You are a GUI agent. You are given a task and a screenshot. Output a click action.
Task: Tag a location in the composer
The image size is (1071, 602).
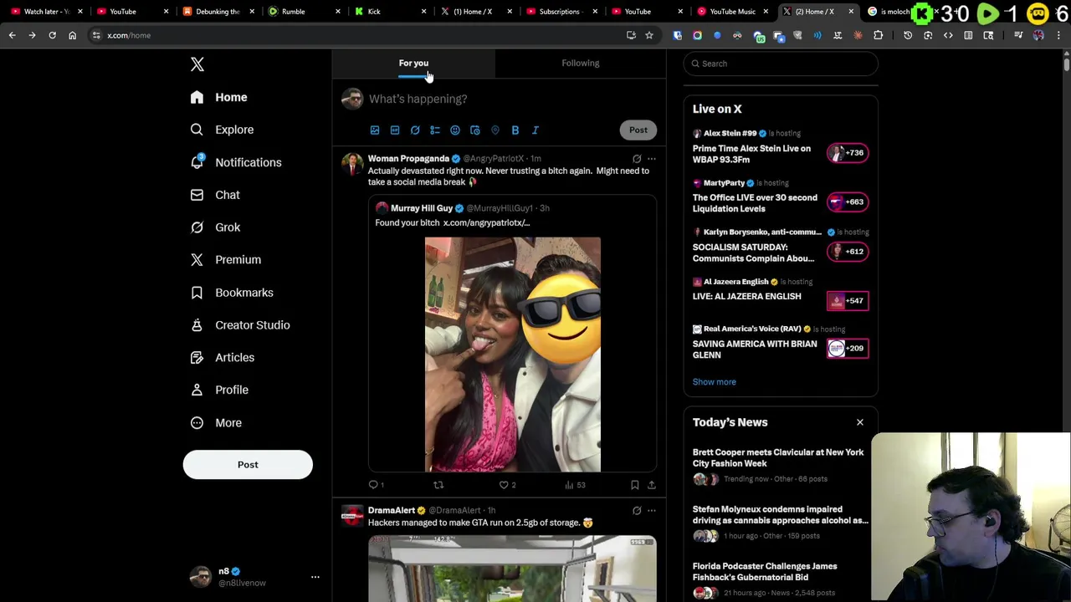[x=495, y=130]
